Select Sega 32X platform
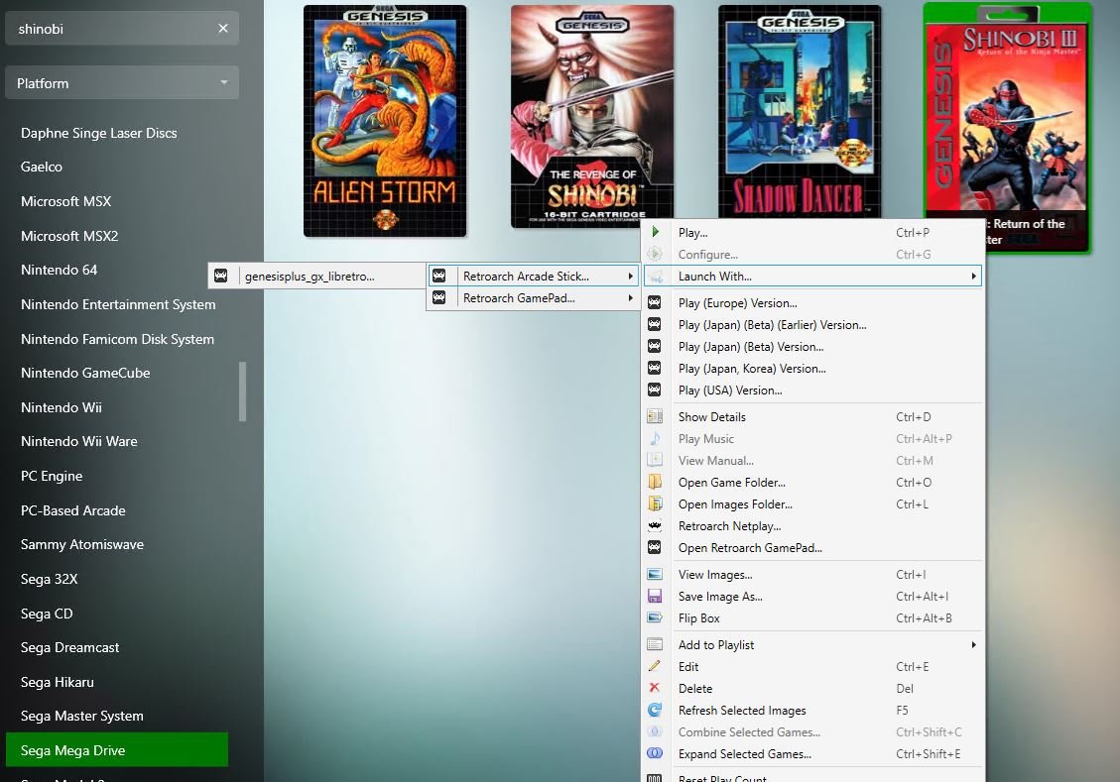Screen dimensions: 1120x782 pyautogui.click(x=50, y=579)
